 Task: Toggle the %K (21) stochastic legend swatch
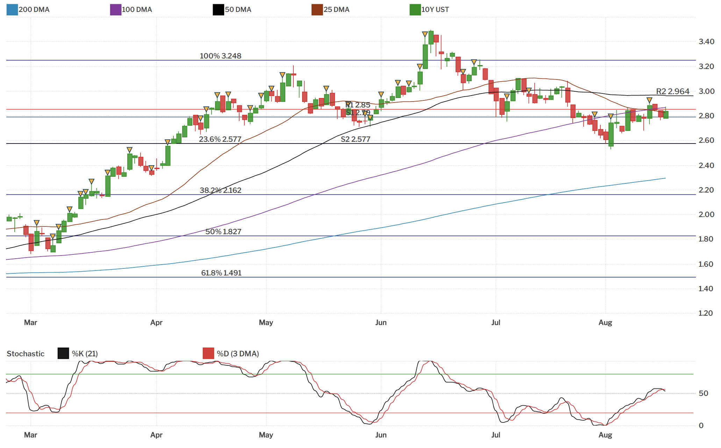[63, 353]
